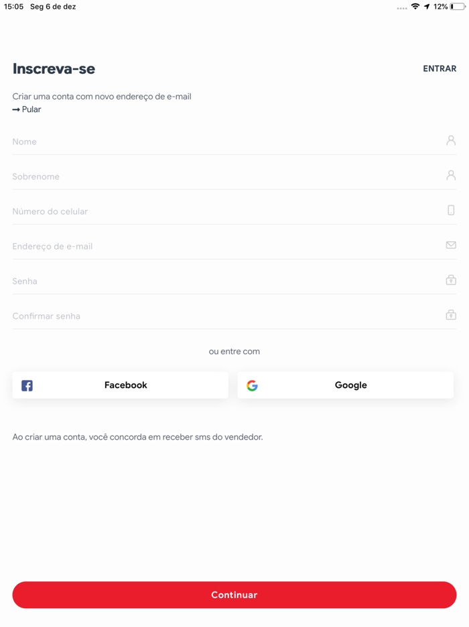Open the ENTRAR sign-in link
469x627 pixels.
pos(440,68)
